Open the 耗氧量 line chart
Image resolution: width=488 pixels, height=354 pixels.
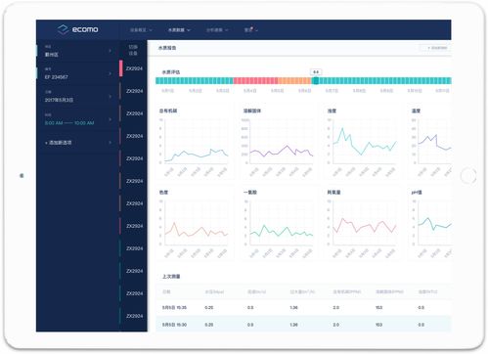363,223
